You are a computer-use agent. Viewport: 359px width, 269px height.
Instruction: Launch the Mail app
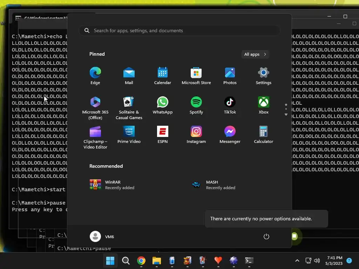(129, 76)
